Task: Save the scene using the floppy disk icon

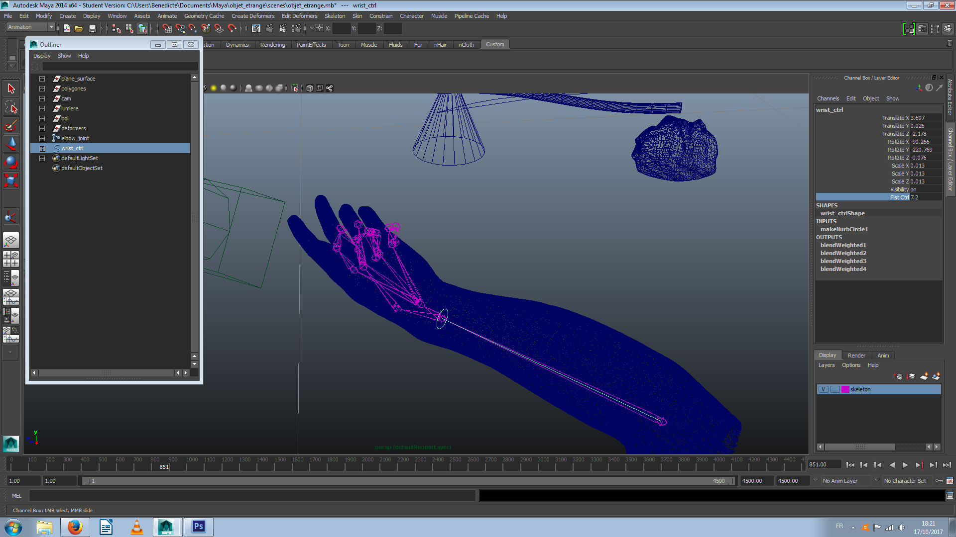Action: (x=93, y=28)
